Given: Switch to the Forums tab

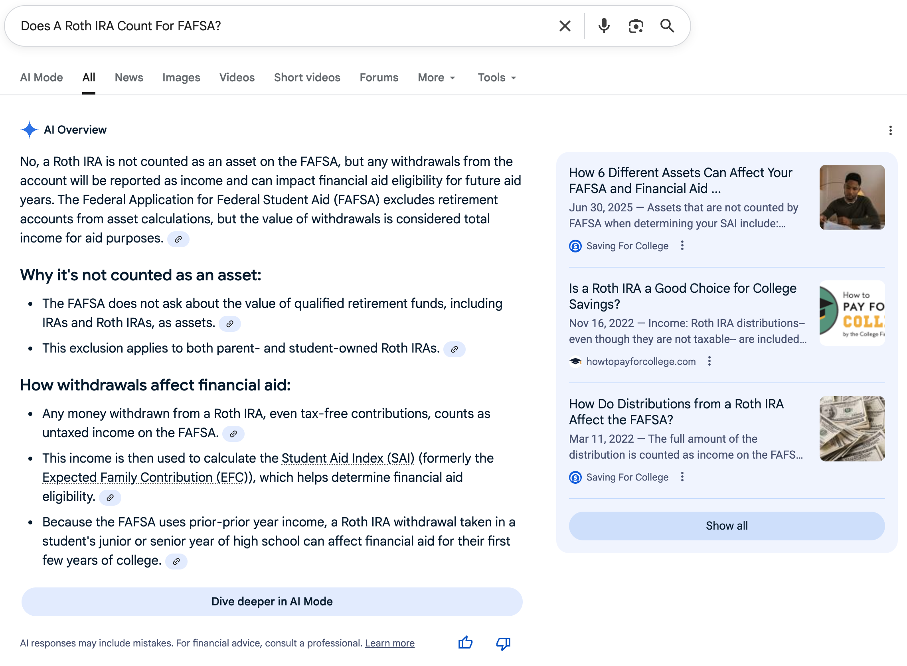Looking at the screenshot, I should 378,77.
